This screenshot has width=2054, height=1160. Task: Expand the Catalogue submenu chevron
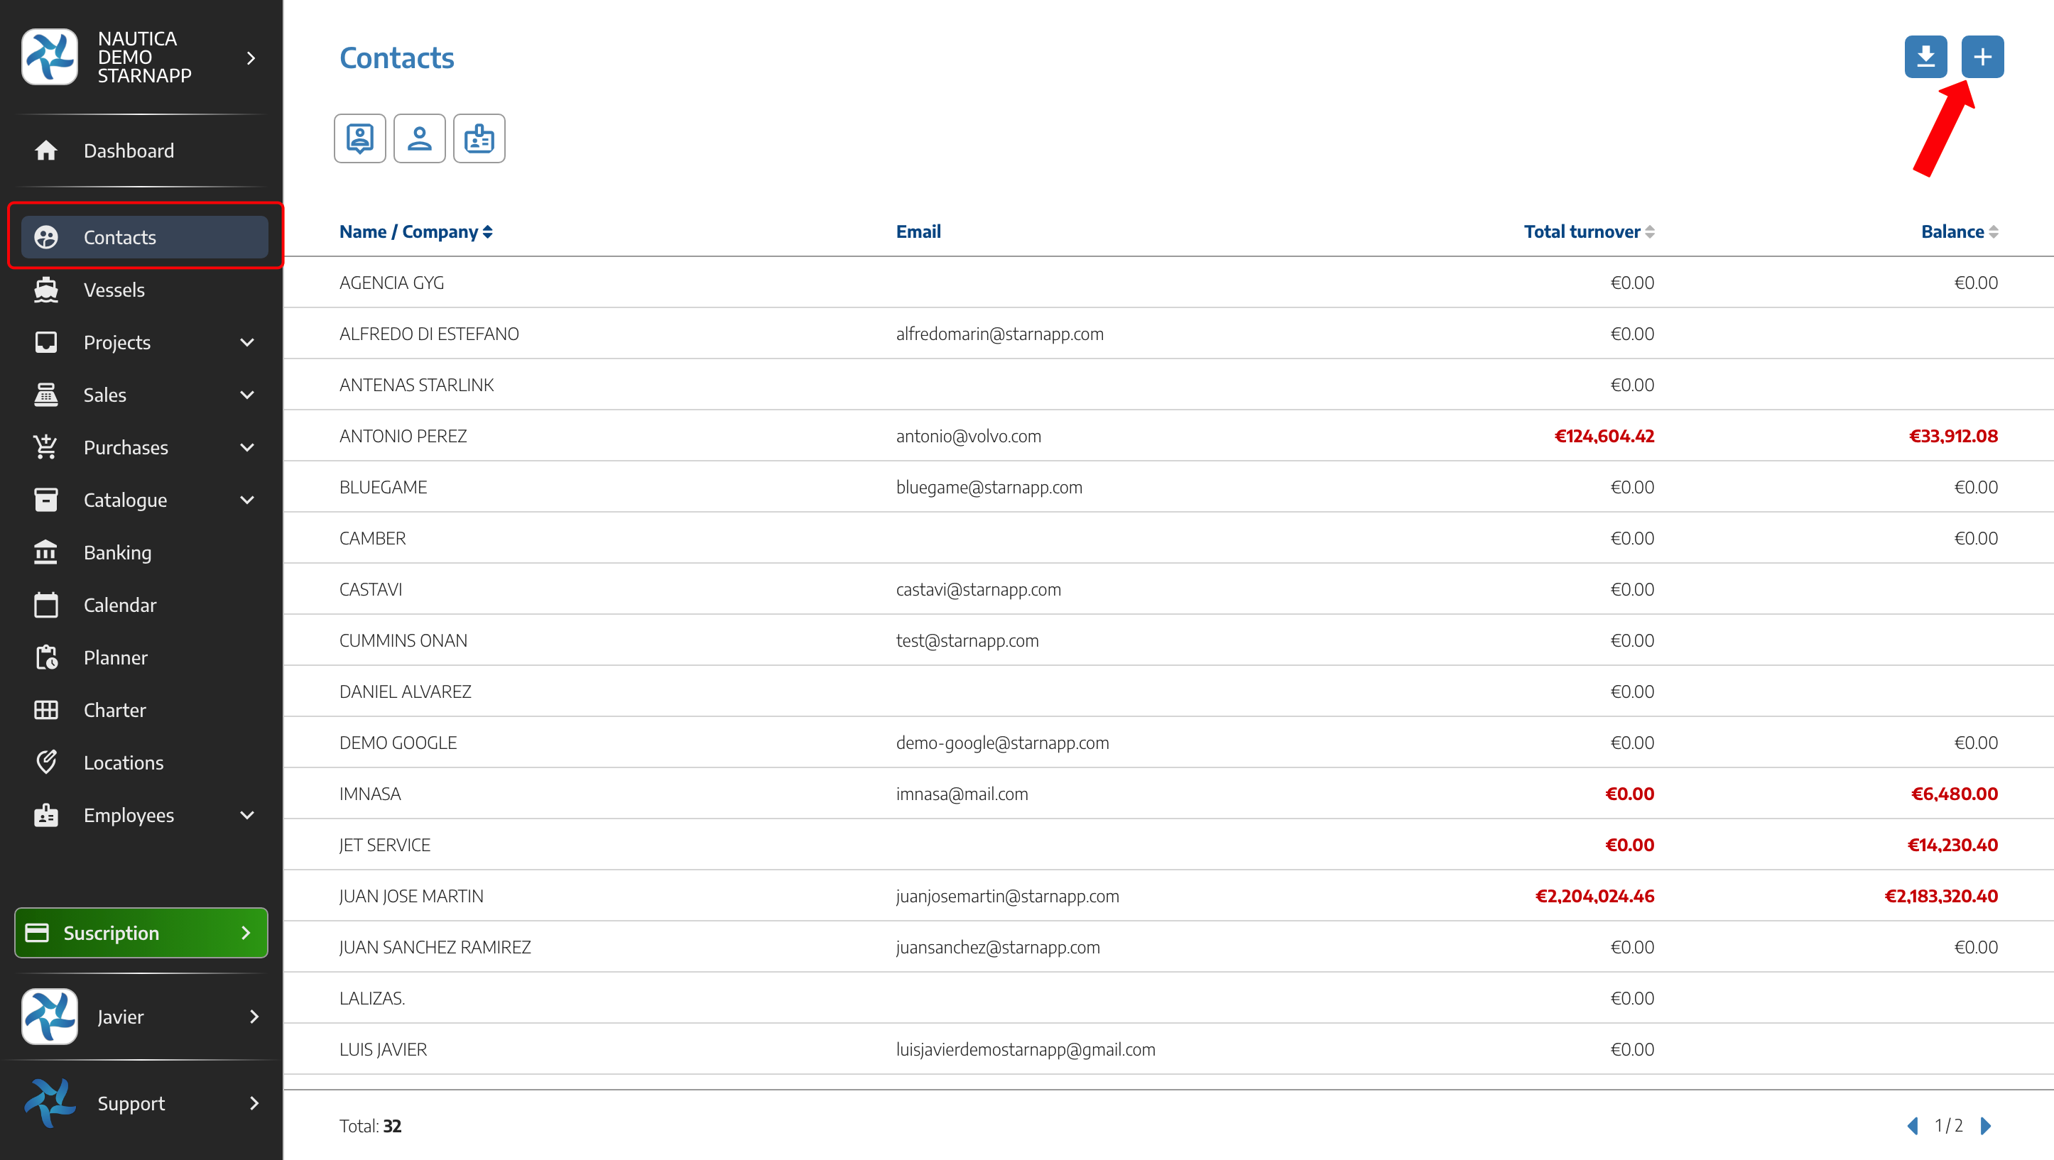click(247, 500)
